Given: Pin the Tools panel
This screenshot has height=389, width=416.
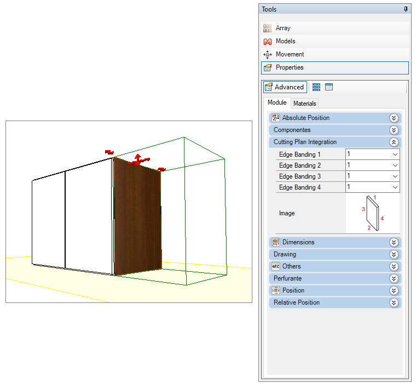Looking at the screenshot, I should pyautogui.click(x=406, y=9).
